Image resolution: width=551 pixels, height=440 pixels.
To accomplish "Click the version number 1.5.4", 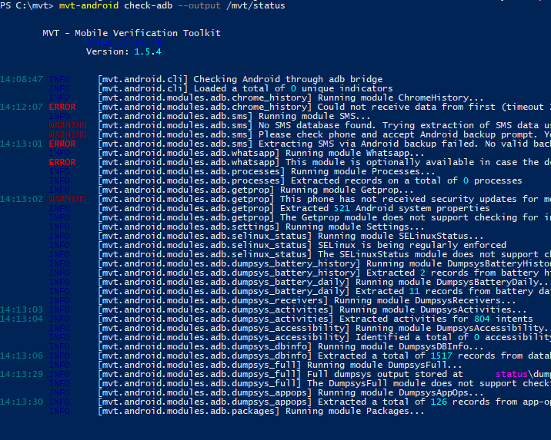I will (148, 51).
